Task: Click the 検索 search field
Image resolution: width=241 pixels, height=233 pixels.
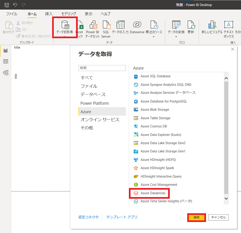Action: click(x=102, y=68)
